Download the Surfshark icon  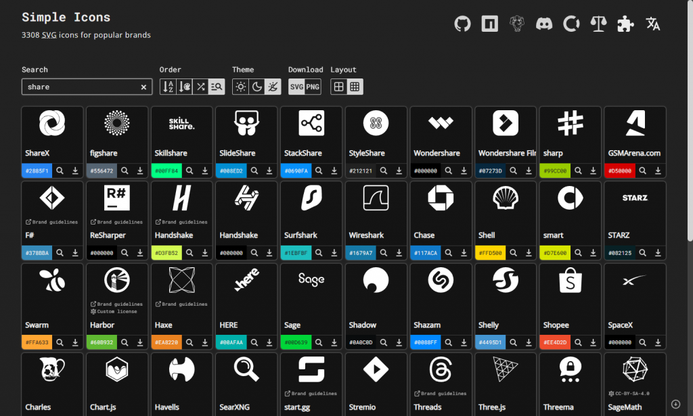(x=334, y=252)
